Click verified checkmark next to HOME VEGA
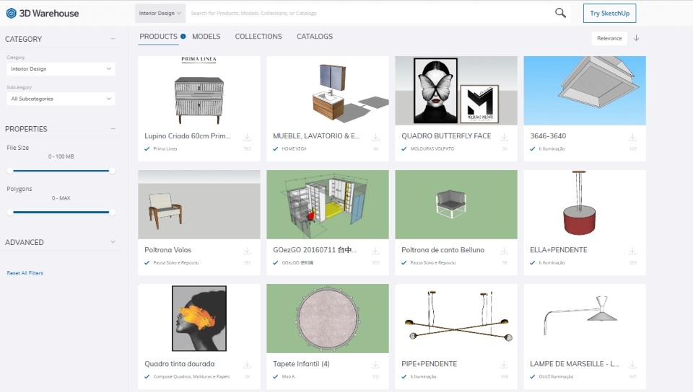This screenshot has width=693, height=392. (275, 148)
